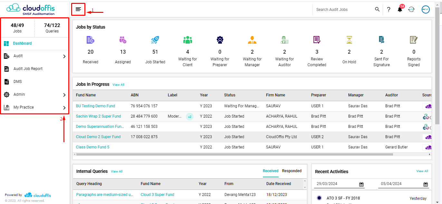442x204 pixels.
Task: Expand the +2 labels badge
Action: [190, 117]
